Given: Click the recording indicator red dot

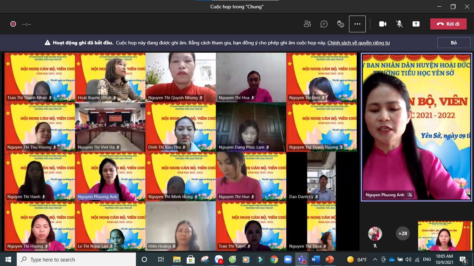Looking at the screenshot, I should (x=13, y=24).
